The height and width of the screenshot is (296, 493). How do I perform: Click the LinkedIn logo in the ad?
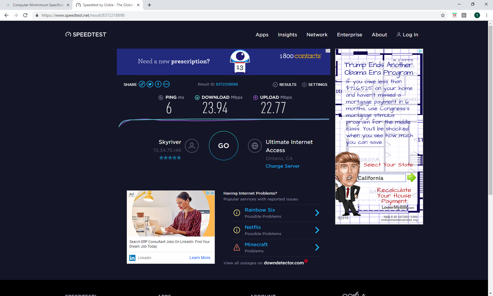[132, 258]
